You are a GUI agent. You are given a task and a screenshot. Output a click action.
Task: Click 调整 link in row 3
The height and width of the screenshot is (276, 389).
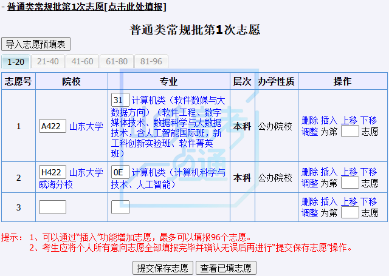[x=309, y=212]
